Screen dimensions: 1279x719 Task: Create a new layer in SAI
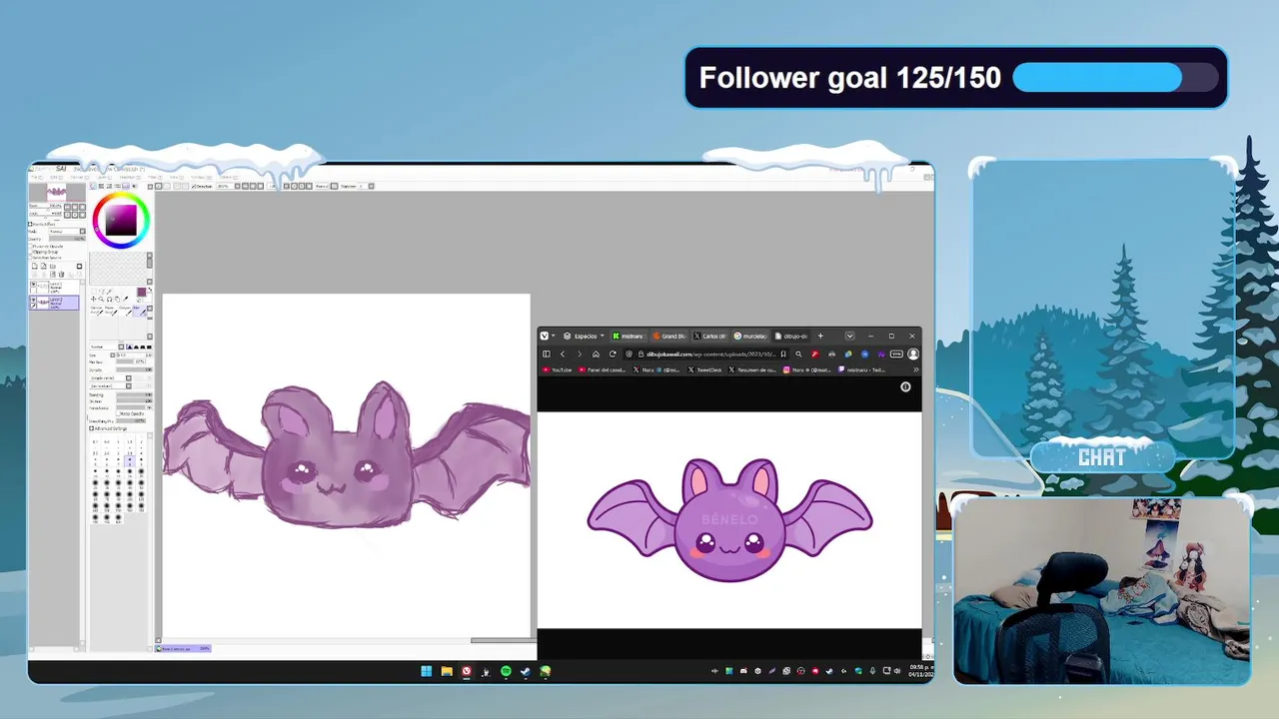pyautogui.click(x=35, y=266)
